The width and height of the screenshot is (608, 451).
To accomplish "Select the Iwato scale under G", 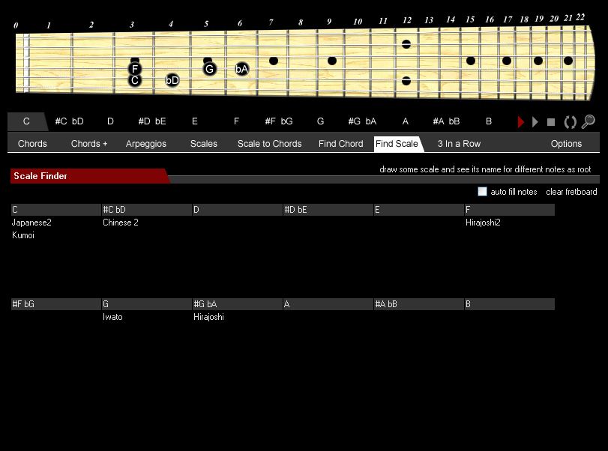I will coord(113,317).
